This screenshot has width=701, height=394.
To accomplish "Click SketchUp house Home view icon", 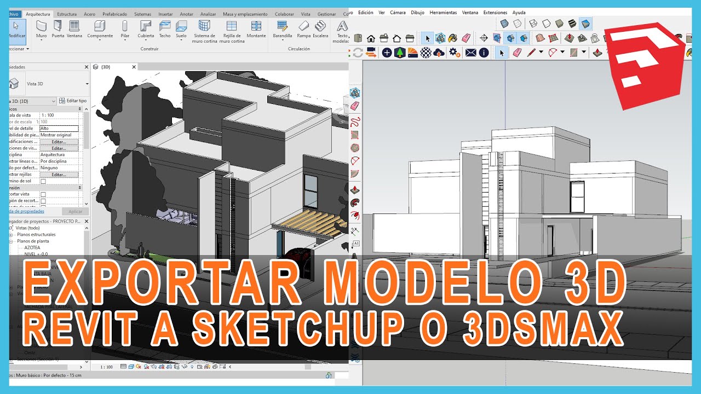I will click(371, 38).
